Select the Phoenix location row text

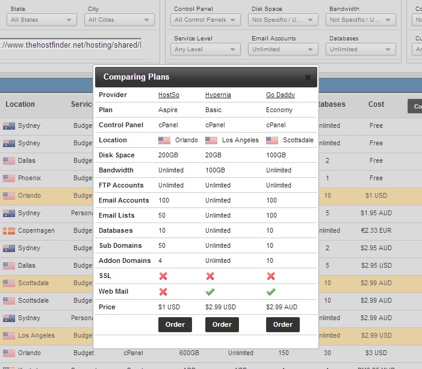point(29,178)
